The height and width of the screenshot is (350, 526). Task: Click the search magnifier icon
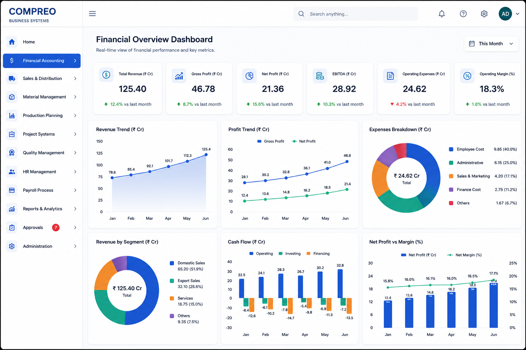(x=301, y=14)
